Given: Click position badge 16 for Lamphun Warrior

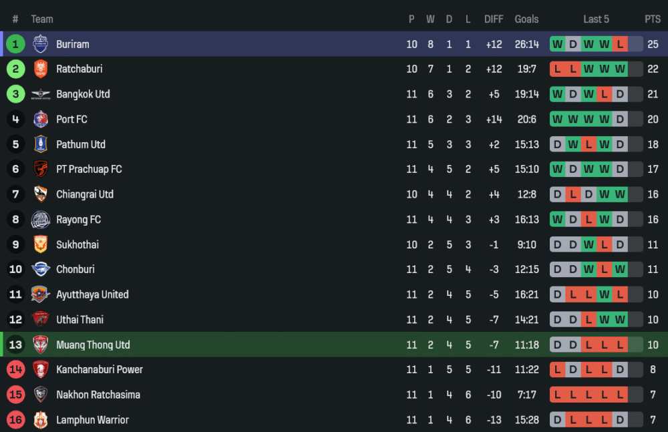Looking at the screenshot, I should coord(16,420).
